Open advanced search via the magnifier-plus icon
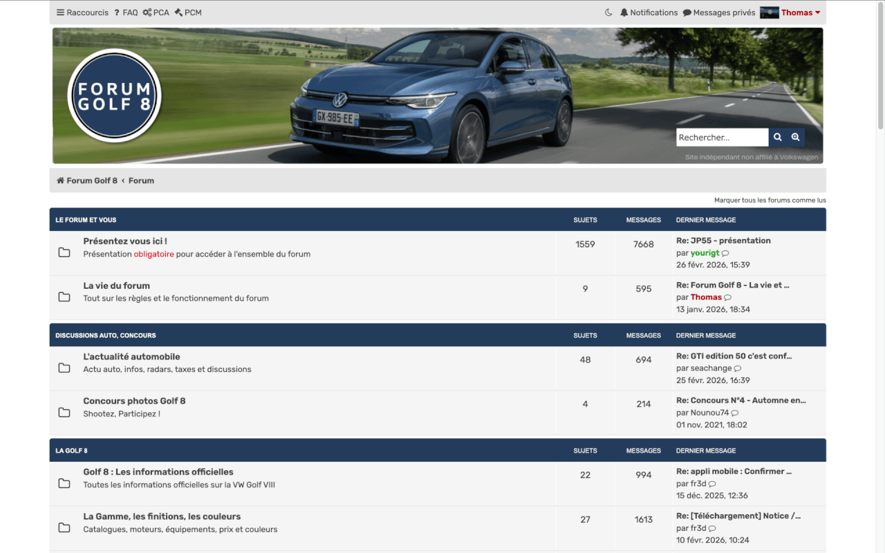Viewport: 885px width, 553px height. tap(795, 137)
